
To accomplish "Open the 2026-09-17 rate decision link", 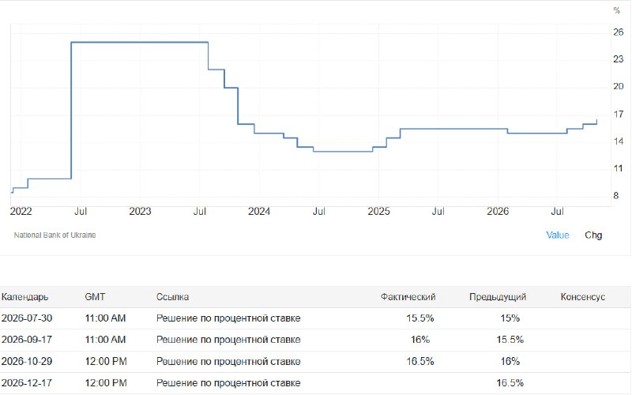I will coord(228,340).
